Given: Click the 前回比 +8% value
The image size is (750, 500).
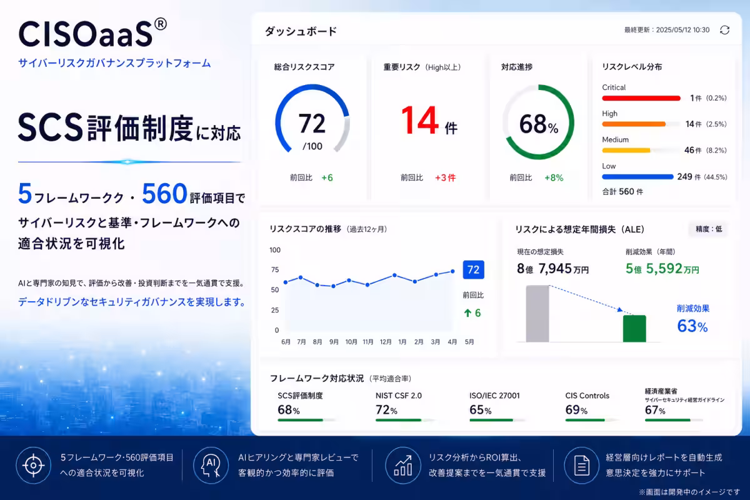Looking at the screenshot, I should point(536,177).
